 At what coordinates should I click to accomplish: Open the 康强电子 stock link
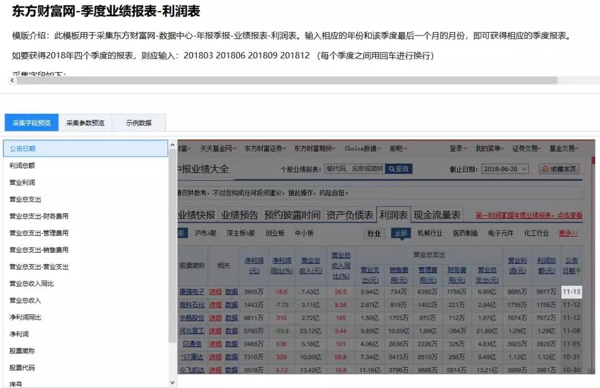(192, 292)
